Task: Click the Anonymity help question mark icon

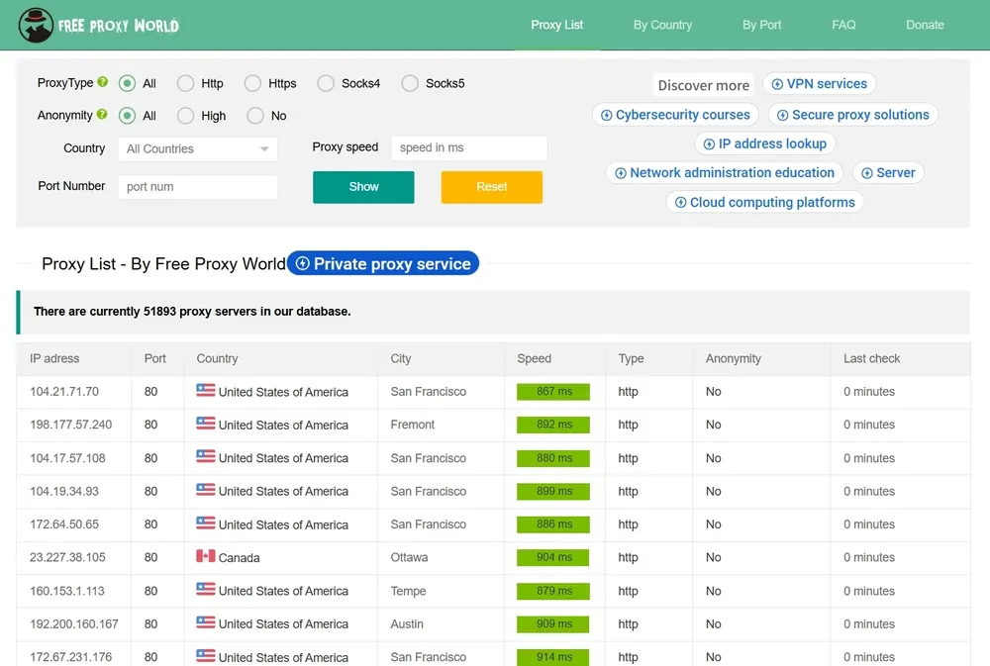Action: 102,115
